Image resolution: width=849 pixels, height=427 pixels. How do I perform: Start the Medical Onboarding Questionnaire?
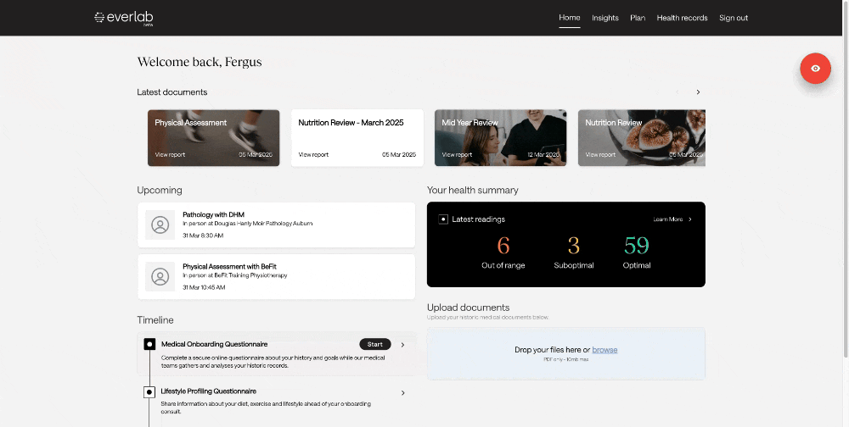[375, 344]
